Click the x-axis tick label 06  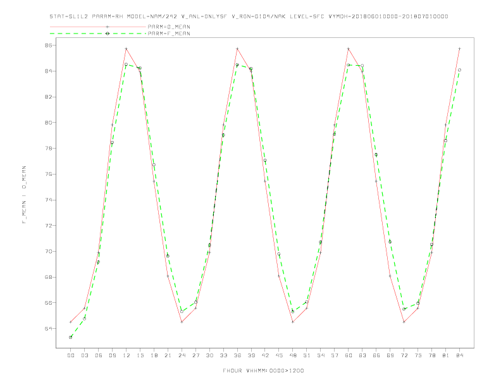99,355
